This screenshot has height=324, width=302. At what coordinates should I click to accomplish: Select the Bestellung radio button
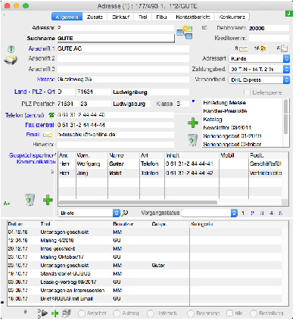(x=254, y=313)
